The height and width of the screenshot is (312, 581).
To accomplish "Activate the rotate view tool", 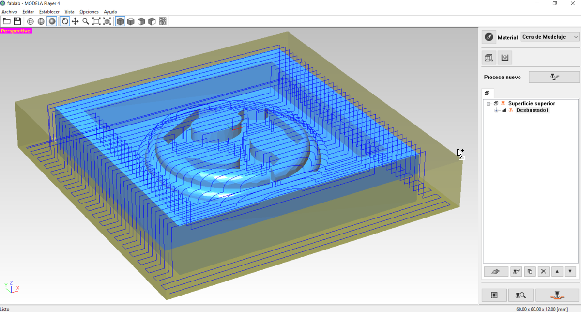I will (x=65, y=21).
